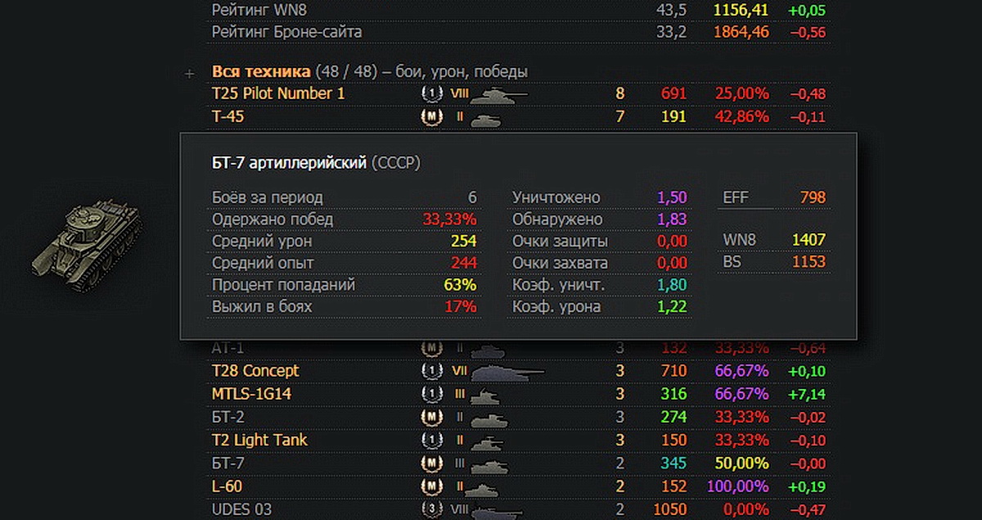Viewport: 982px width, 520px height.
Task: Open the T-45 tank link
Action: tap(228, 116)
